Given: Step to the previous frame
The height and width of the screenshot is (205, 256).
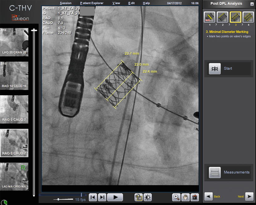Looking at the screenshot, I should pyautogui.click(x=93, y=197).
